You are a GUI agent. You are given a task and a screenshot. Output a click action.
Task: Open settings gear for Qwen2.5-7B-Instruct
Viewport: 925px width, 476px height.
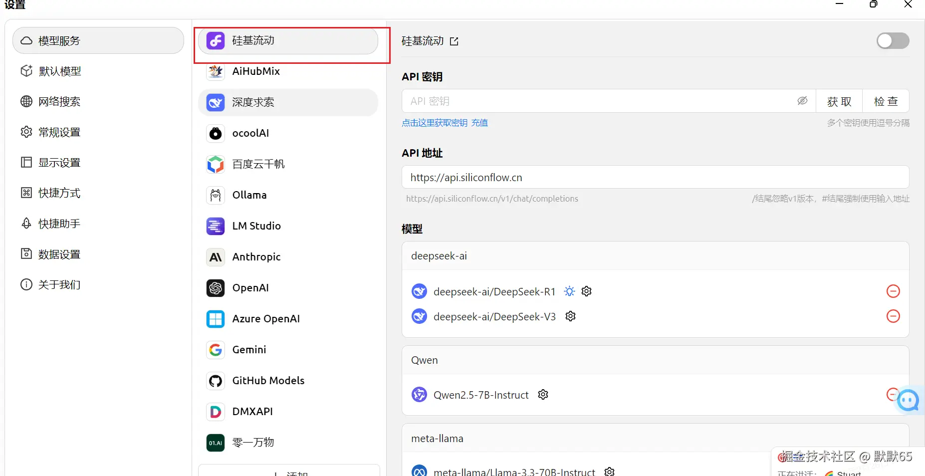[x=543, y=395]
